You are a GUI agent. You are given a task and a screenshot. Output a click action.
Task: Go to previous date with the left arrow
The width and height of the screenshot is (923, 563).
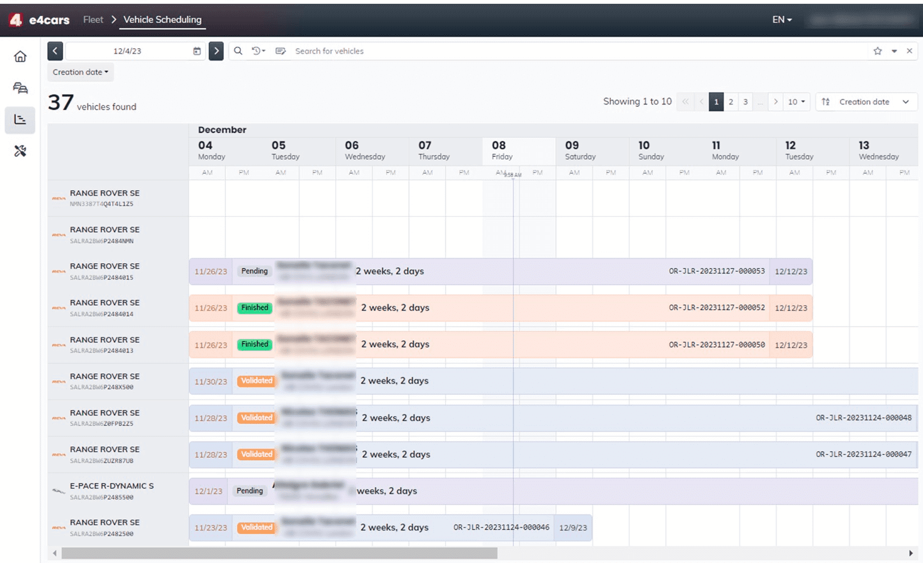click(55, 51)
